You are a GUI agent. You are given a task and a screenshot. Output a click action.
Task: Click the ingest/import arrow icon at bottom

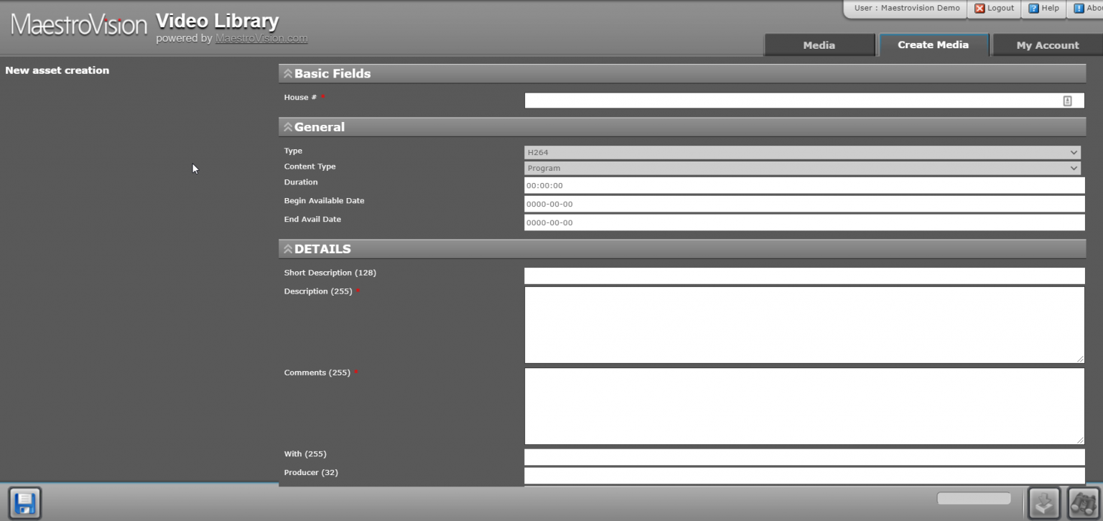[1046, 502]
